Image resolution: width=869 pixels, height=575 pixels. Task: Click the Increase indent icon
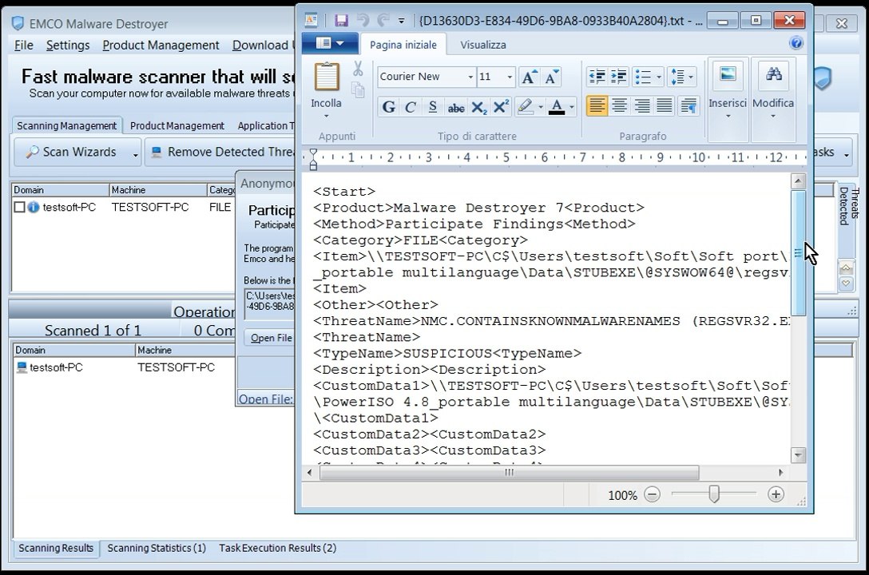(618, 77)
